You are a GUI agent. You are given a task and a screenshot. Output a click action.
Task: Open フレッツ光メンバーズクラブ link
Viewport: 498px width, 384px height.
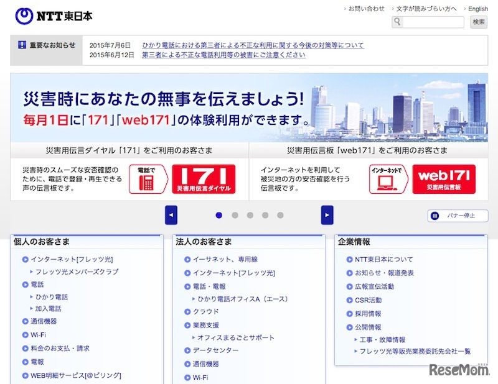(77, 272)
